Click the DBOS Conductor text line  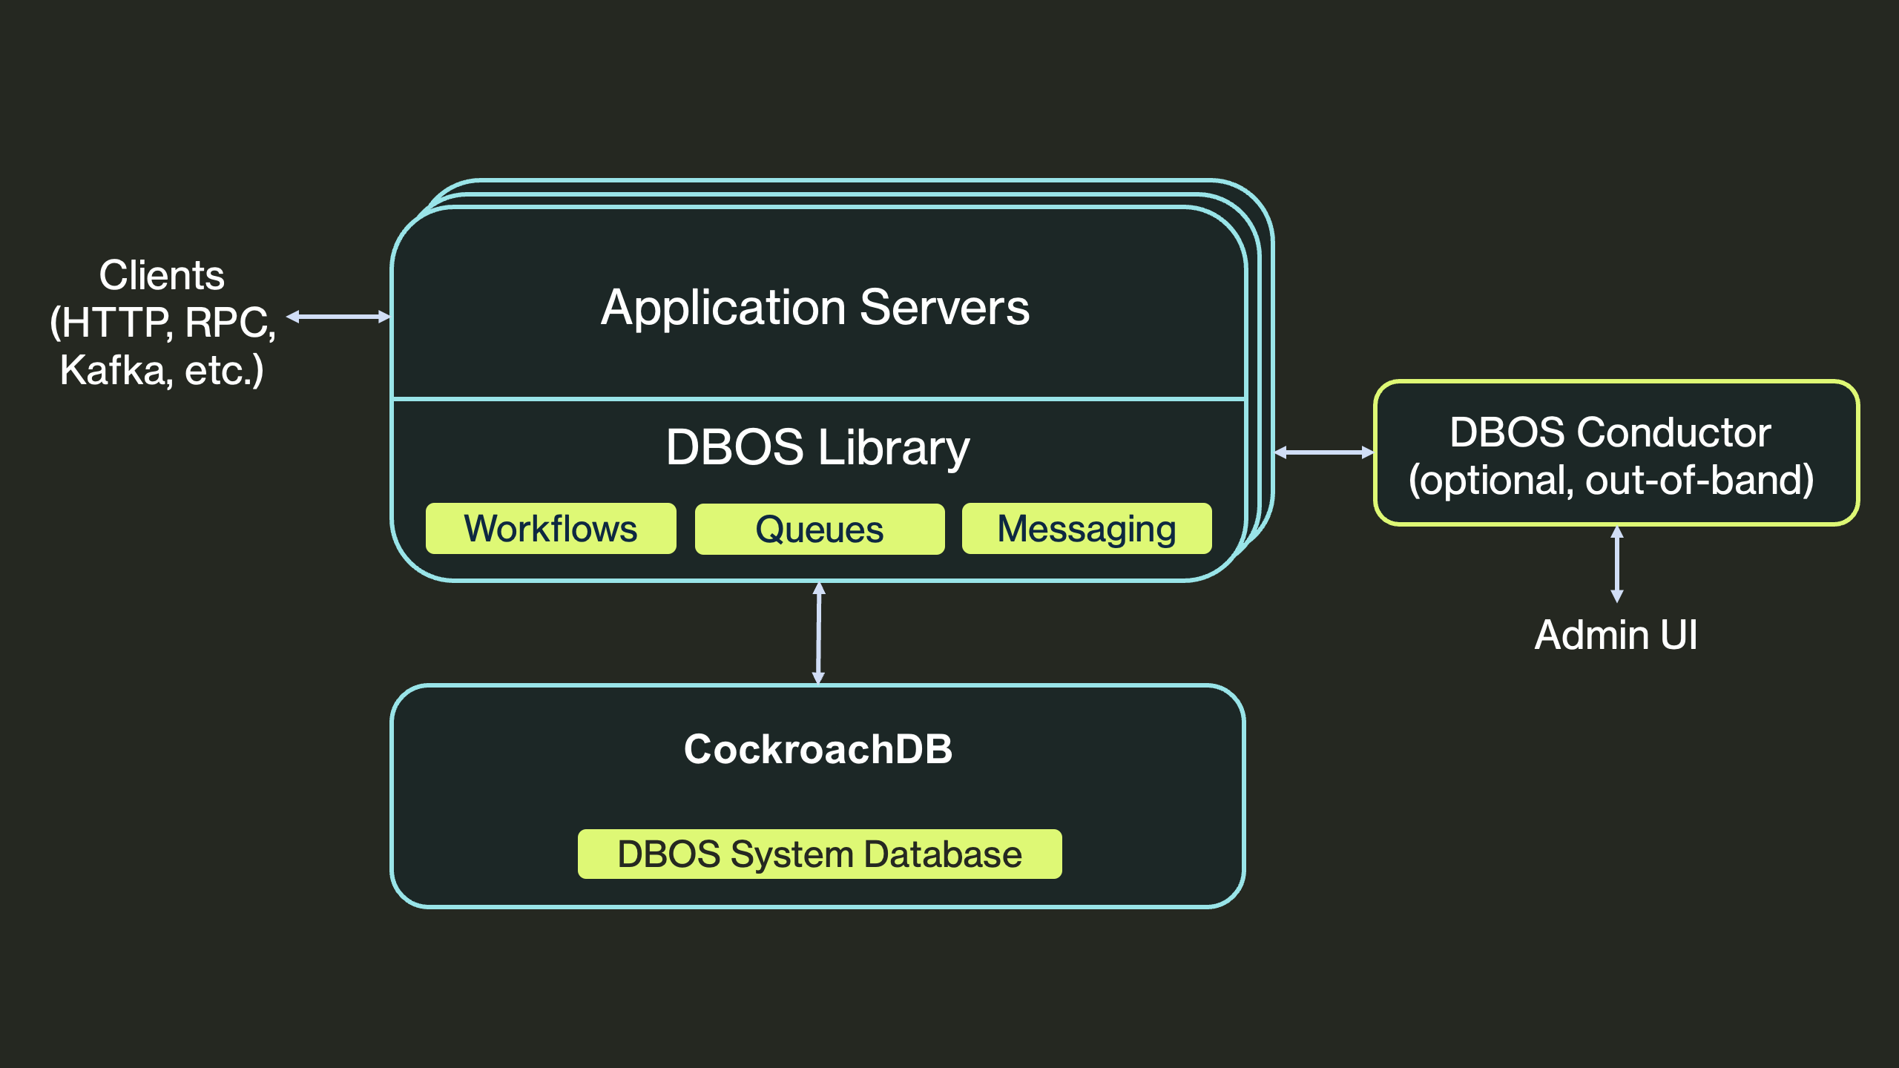[1610, 432]
